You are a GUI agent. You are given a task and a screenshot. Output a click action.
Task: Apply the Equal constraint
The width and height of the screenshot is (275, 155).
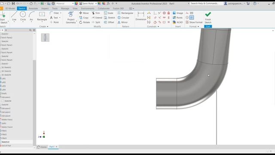coord(168,22)
